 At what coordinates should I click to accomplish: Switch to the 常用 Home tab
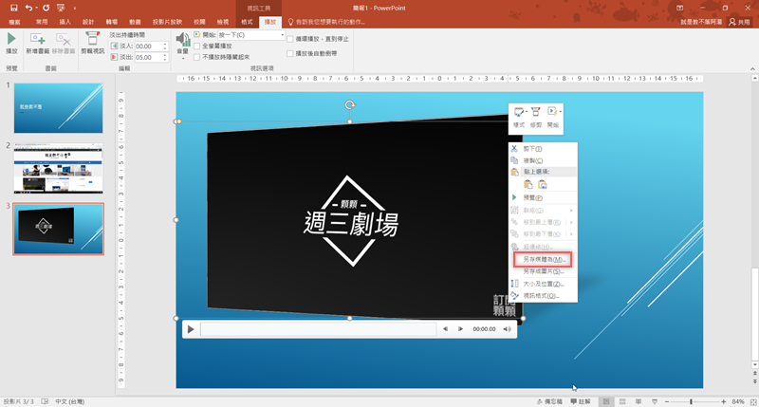tap(42, 22)
